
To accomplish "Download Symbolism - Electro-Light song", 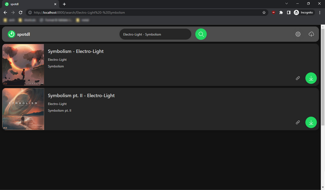I will (311, 78).
